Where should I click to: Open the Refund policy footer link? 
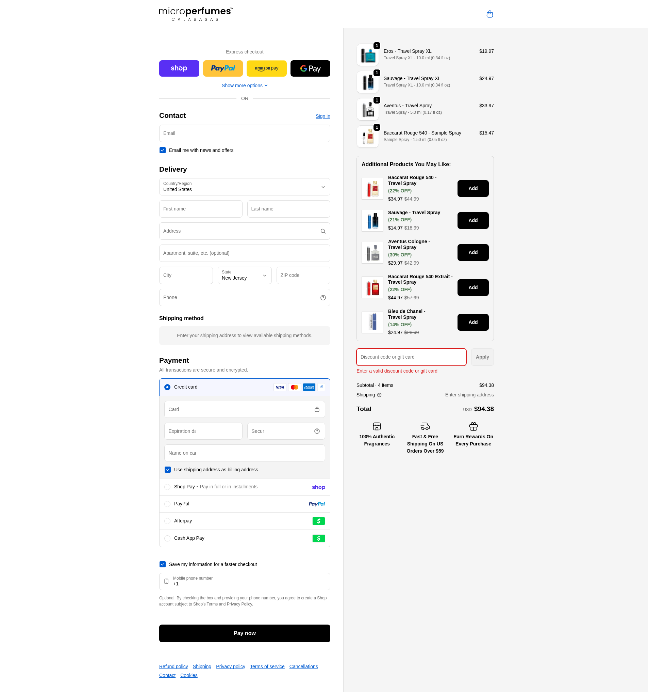pos(173,666)
